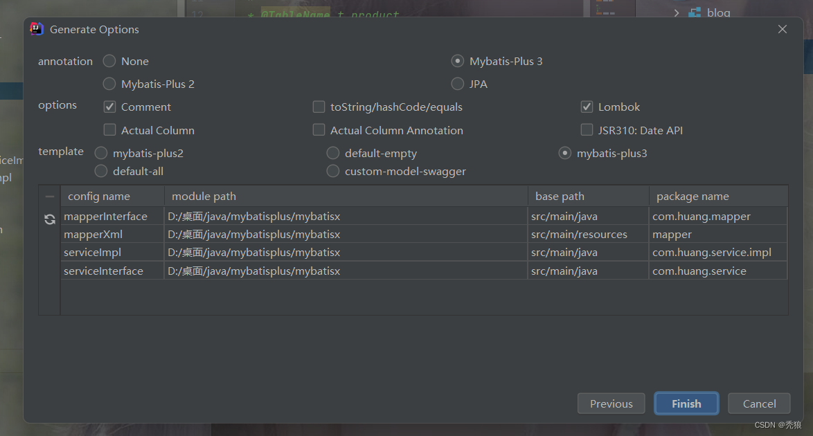This screenshot has width=813, height=436.
Task: Click module path cell of serviceImpl row
Action: [346, 253]
